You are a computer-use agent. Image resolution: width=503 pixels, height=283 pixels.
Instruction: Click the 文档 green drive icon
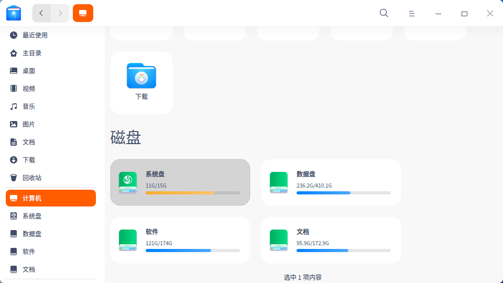[279, 240]
